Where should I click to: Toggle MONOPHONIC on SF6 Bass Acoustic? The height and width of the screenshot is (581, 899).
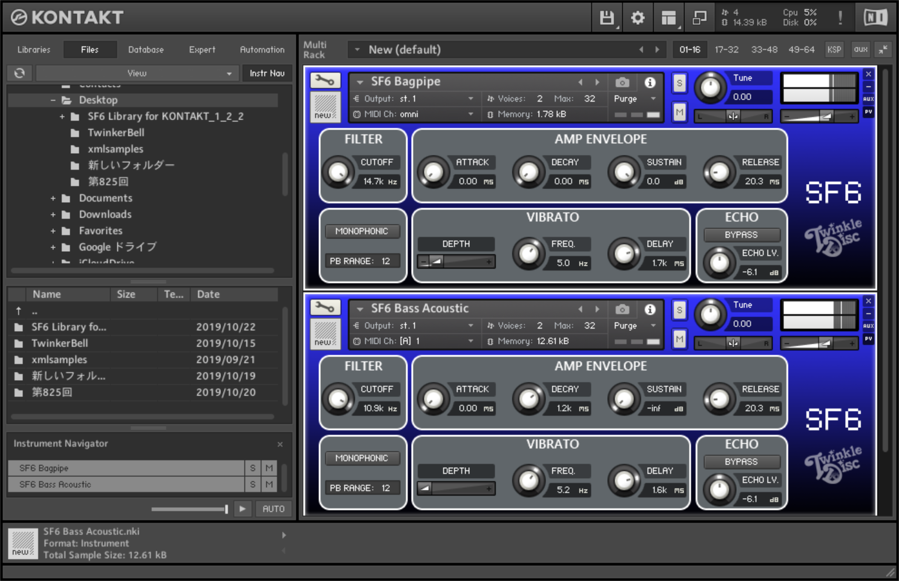tap(362, 458)
